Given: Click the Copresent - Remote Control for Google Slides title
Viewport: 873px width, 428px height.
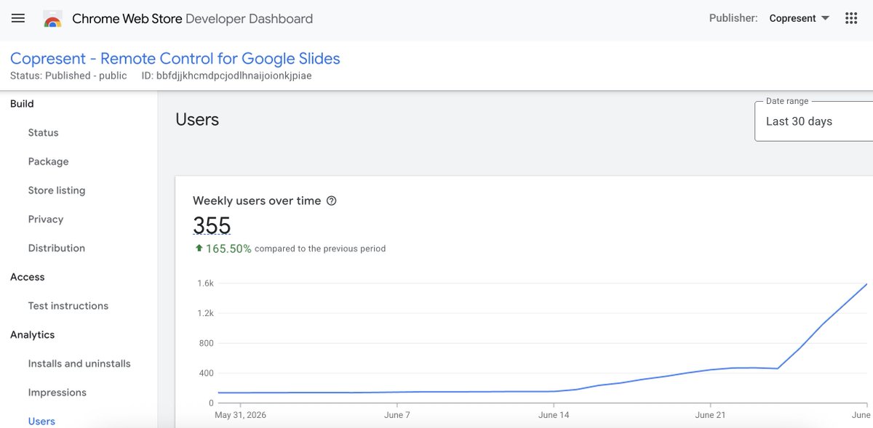Looking at the screenshot, I should tap(175, 58).
